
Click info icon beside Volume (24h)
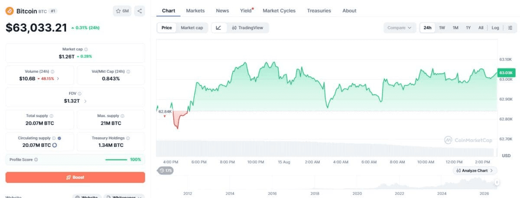(x=52, y=72)
